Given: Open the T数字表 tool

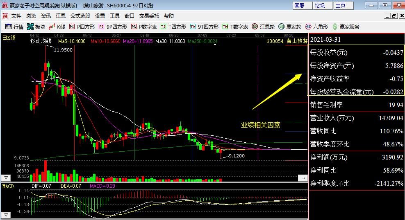Looking at the screenshot, I should click(235, 27).
